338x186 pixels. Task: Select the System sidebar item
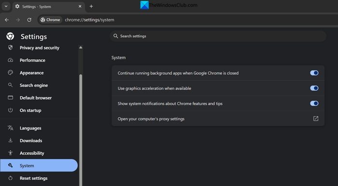39,166
